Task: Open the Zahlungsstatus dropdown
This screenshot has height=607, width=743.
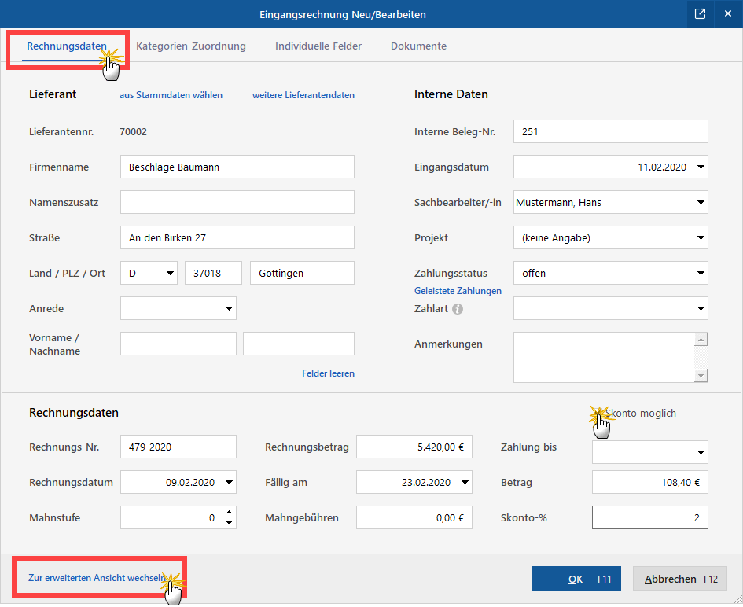Action: [701, 273]
